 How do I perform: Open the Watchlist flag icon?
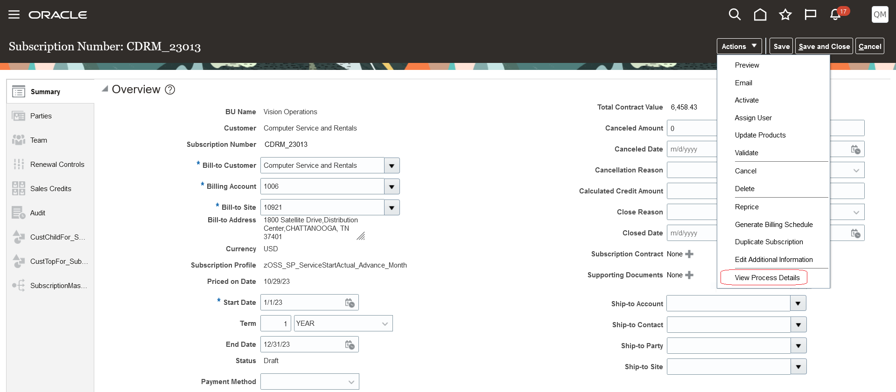(811, 14)
